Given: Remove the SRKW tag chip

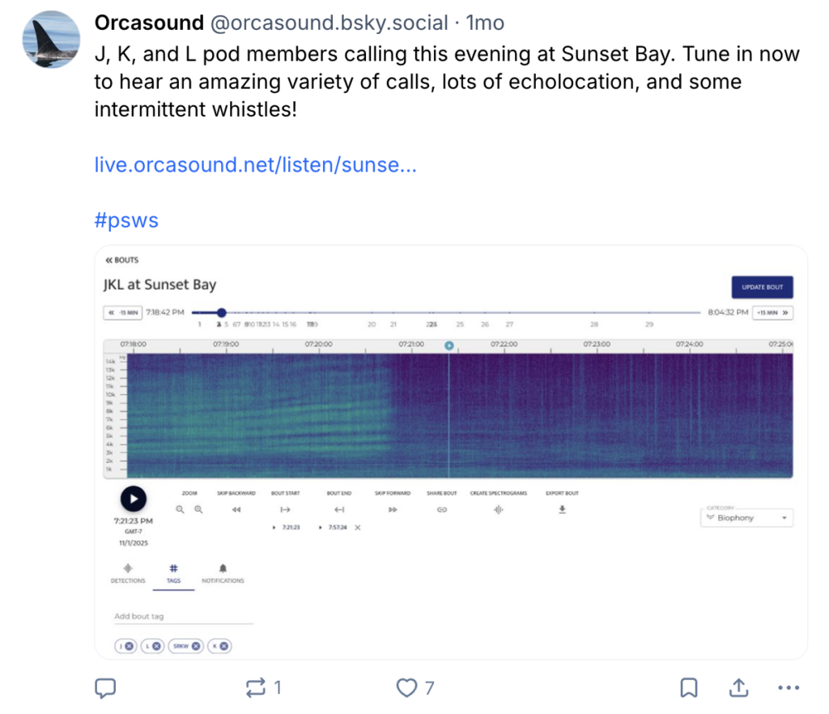Looking at the screenshot, I should pos(196,646).
